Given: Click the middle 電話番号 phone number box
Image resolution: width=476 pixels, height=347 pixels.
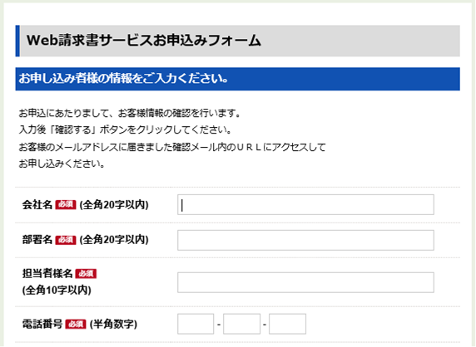Looking at the screenshot, I should [x=241, y=324].
